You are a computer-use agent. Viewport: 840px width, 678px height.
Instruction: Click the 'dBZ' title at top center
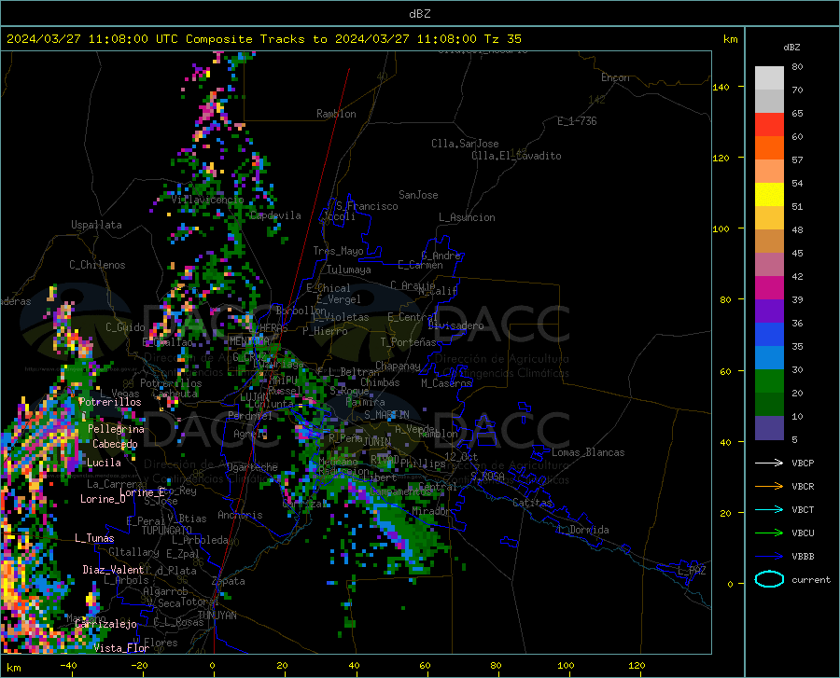point(419,14)
